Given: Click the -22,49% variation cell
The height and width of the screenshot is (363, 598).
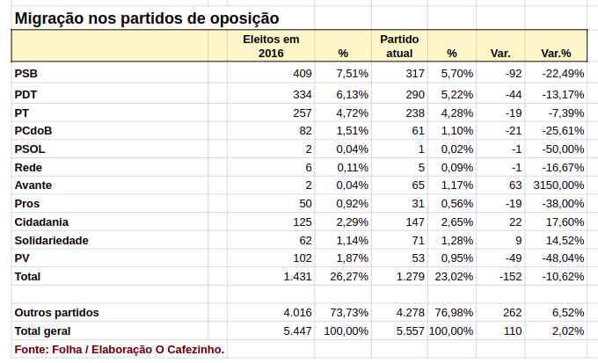Looking at the screenshot, I should click(x=562, y=74).
